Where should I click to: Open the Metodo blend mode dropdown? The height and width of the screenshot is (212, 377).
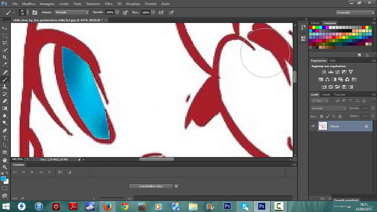point(72,12)
